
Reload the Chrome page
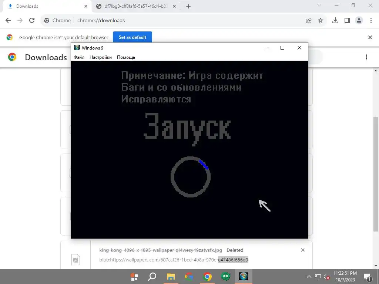coord(32,20)
